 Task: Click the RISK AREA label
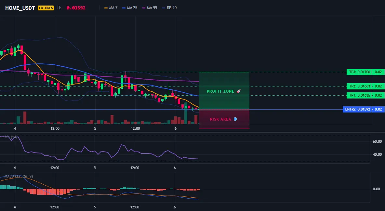point(220,119)
